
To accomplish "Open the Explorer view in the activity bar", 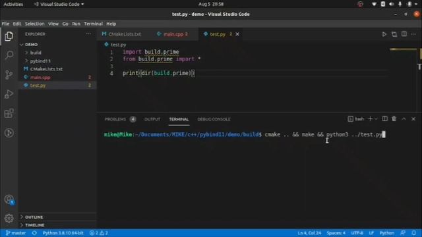I will (x=9, y=36).
